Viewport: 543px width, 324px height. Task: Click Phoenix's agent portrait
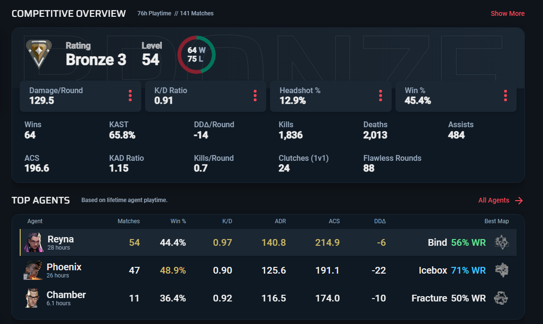(33, 270)
